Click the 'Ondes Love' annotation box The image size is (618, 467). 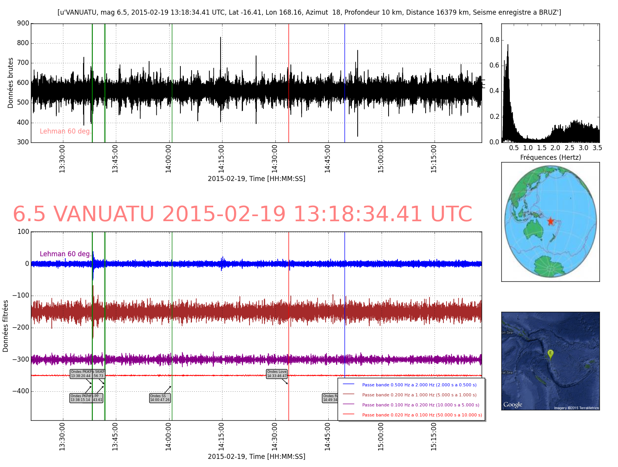(x=277, y=374)
